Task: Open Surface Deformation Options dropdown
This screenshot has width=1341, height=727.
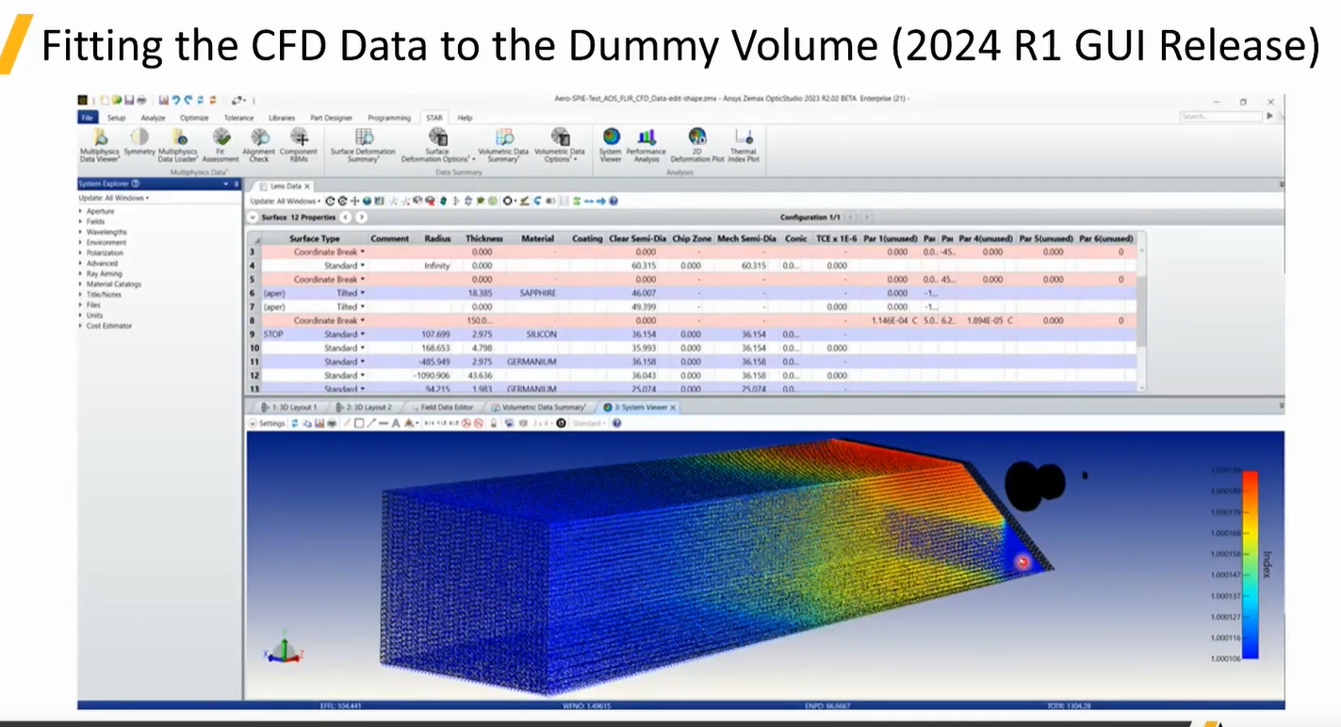Action: [438, 146]
